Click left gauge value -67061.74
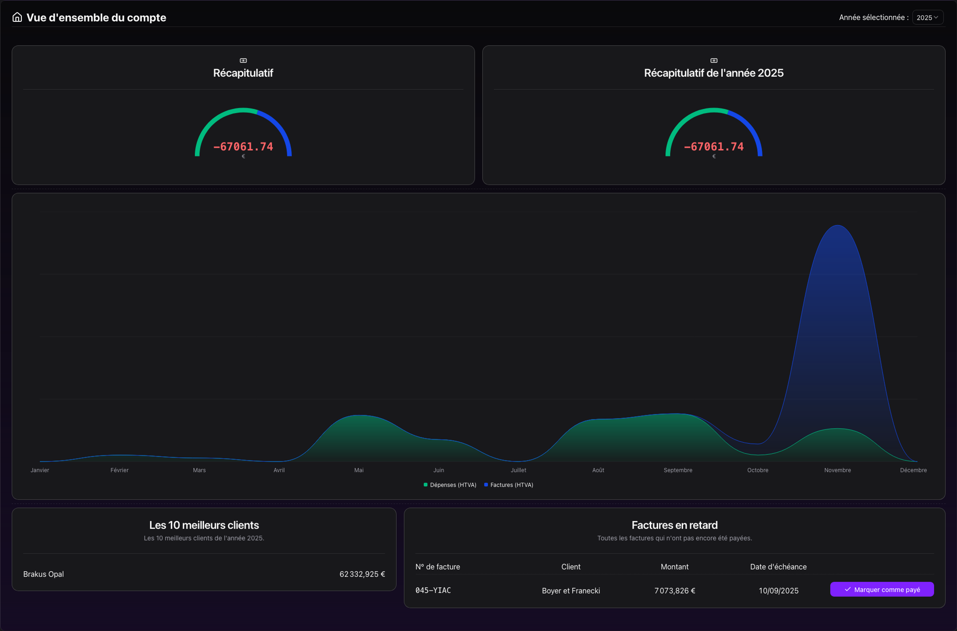 pos(243,146)
